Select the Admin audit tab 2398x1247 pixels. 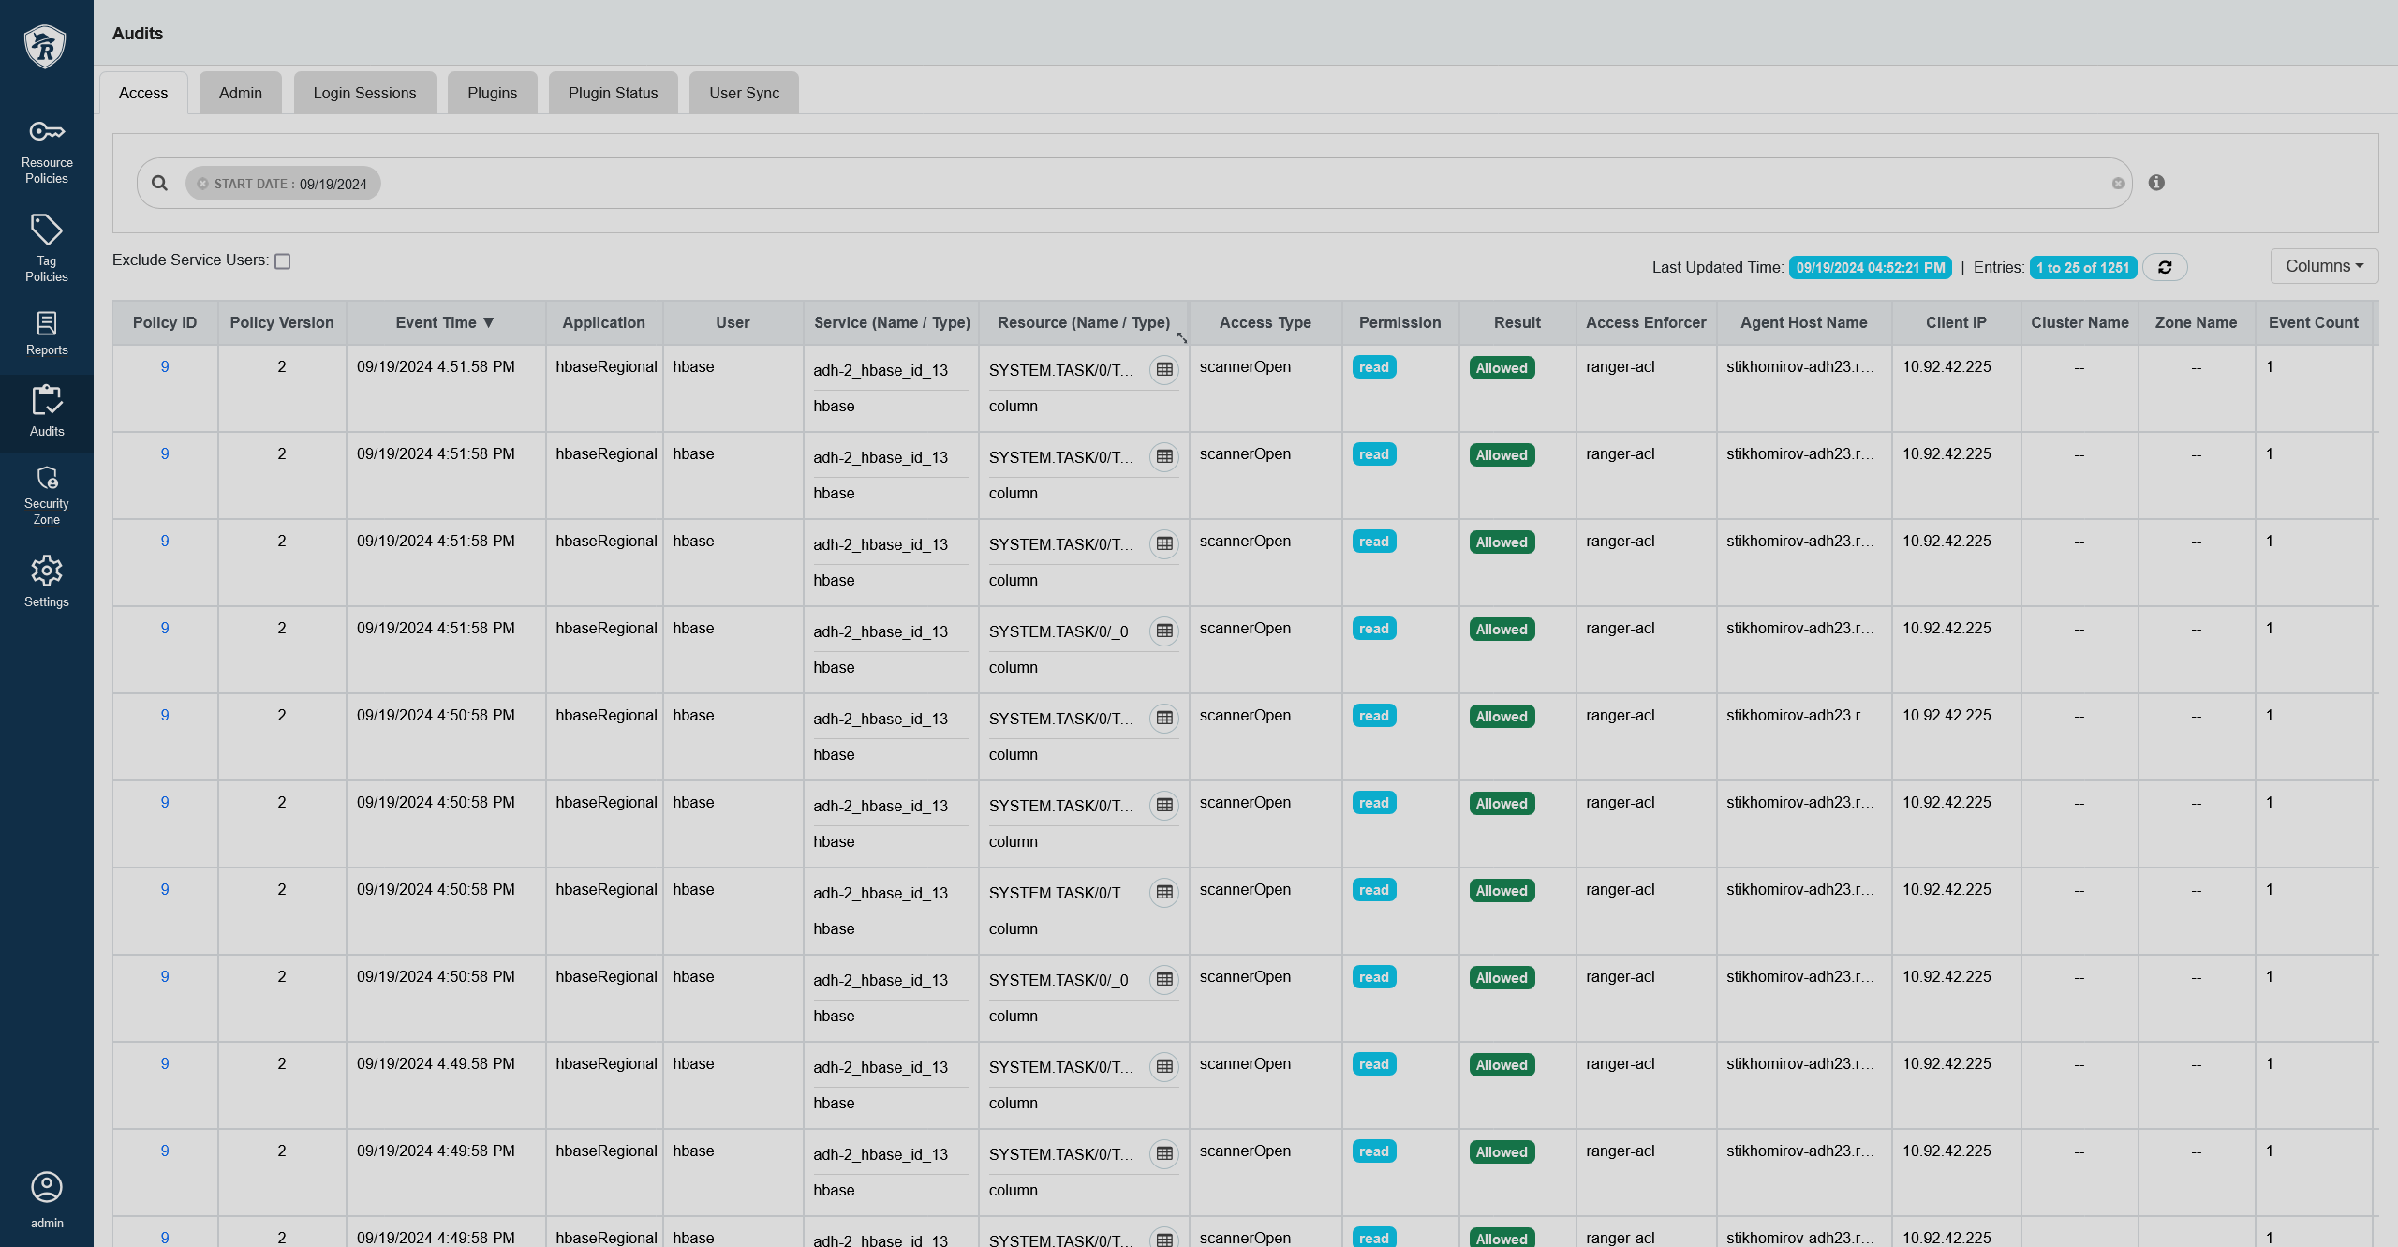point(240,92)
